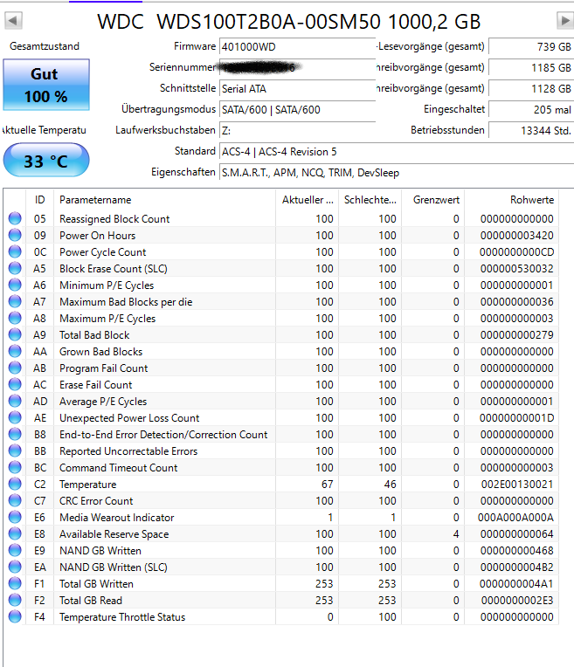Select the Lesevorgänge value 739 GB
Viewport: 574px width, 667px height.
531,47
